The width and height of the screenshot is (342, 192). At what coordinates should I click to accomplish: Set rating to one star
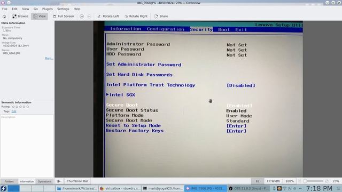pos(13,107)
